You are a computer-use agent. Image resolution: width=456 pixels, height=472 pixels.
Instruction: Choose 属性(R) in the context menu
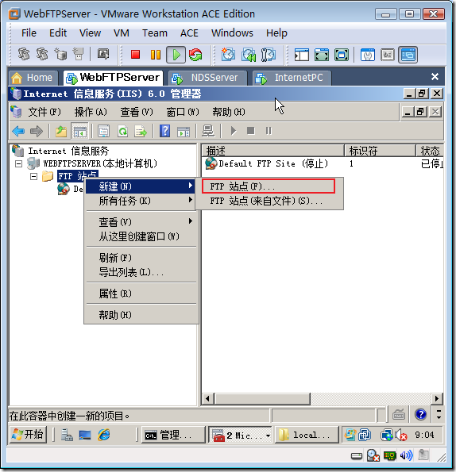[141, 294]
